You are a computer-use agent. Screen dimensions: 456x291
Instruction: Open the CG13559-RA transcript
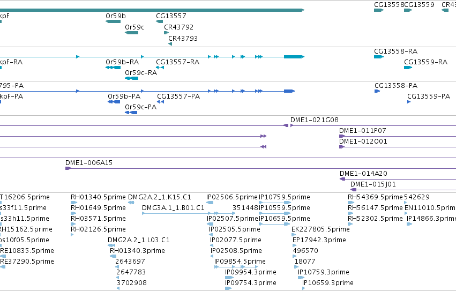pos(408,68)
